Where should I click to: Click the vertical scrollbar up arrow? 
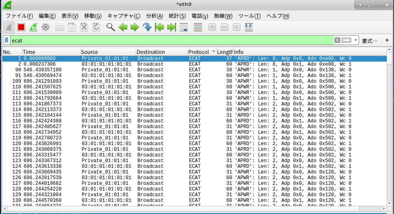coord(389,49)
